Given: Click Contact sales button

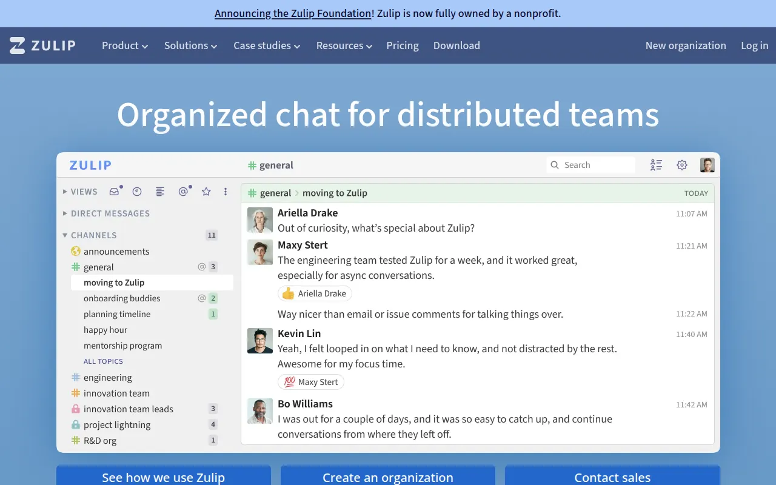Looking at the screenshot, I should coord(612,475).
